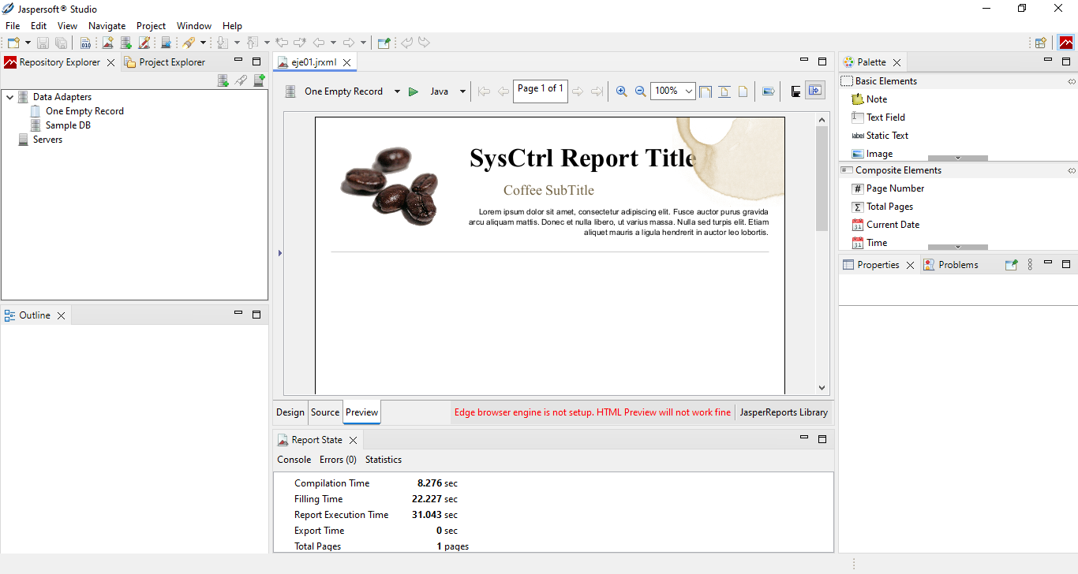Switch to the Design tab
1078x574 pixels.
point(290,412)
